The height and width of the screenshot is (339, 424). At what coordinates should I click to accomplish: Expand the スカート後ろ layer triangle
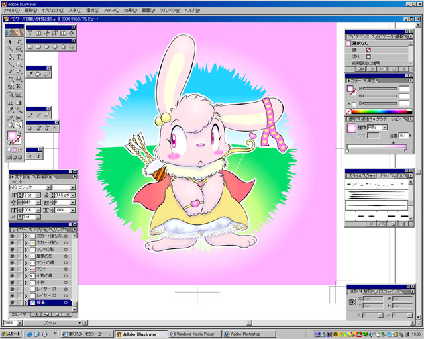click(26, 243)
